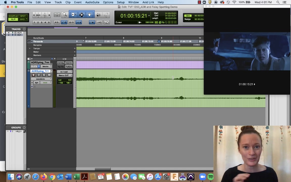Open Google Chrome from the Dock
This screenshot has height=182, width=291.
52,177
